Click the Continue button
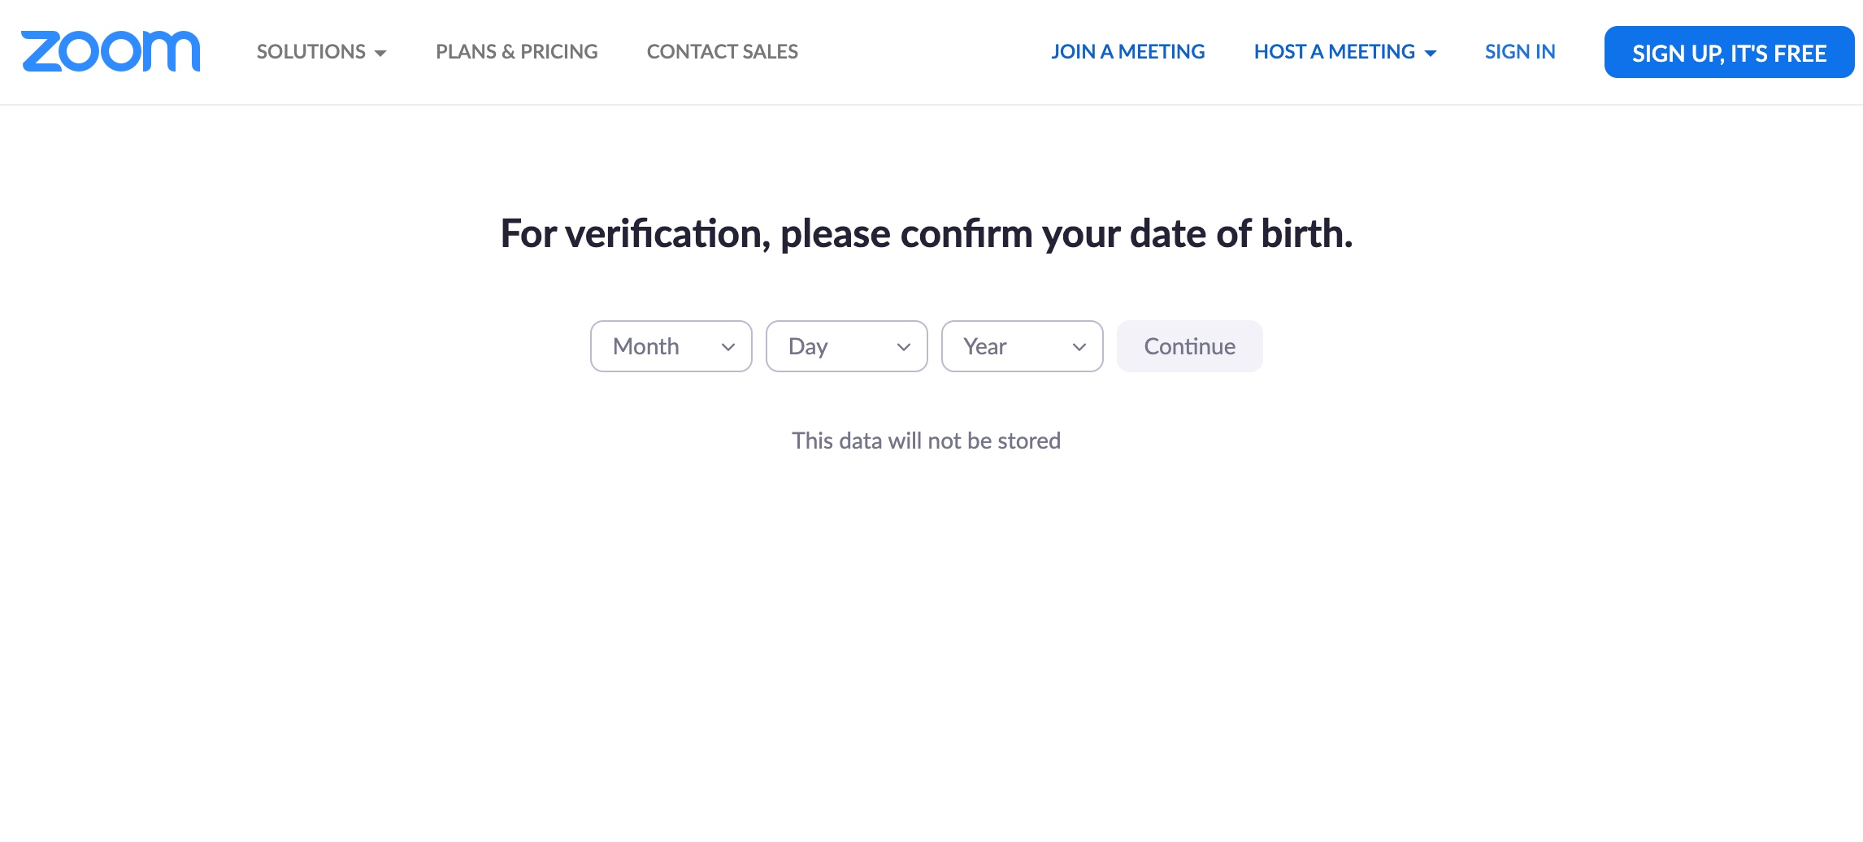1863x842 pixels. pyautogui.click(x=1190, y=346)
